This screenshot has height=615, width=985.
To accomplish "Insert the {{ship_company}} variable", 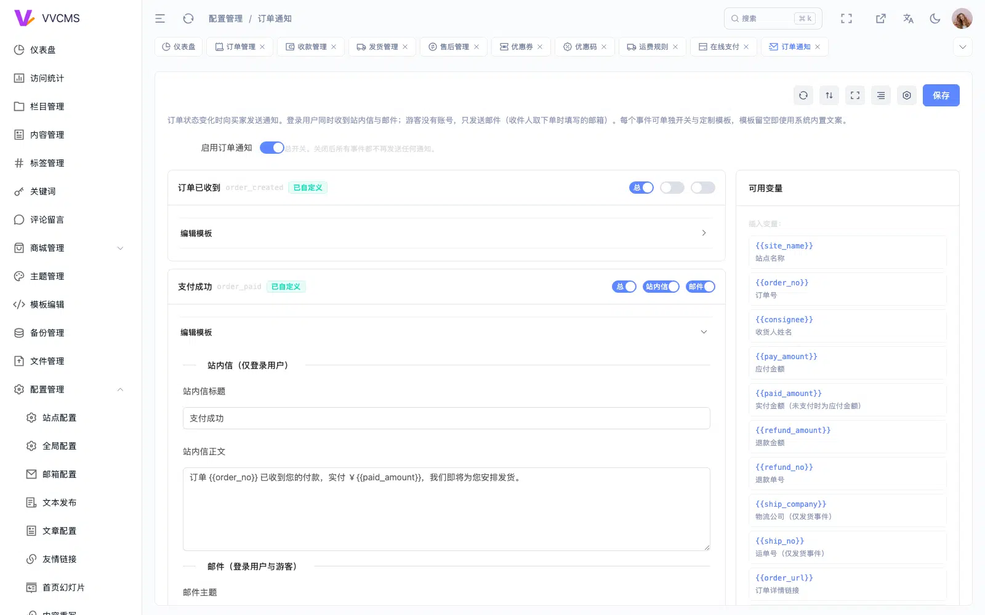I will click(847, 510).
